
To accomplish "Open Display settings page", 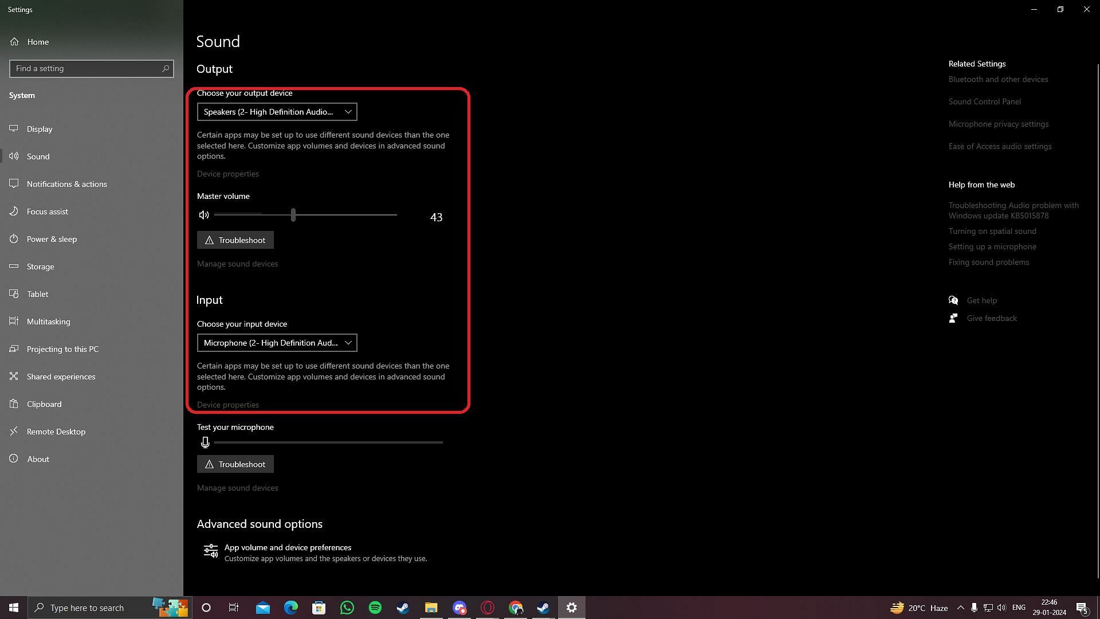I will (x=92, y=129).
